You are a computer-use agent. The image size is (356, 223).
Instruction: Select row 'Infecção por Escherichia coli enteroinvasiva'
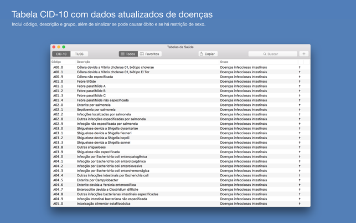[x=180, y=166]
